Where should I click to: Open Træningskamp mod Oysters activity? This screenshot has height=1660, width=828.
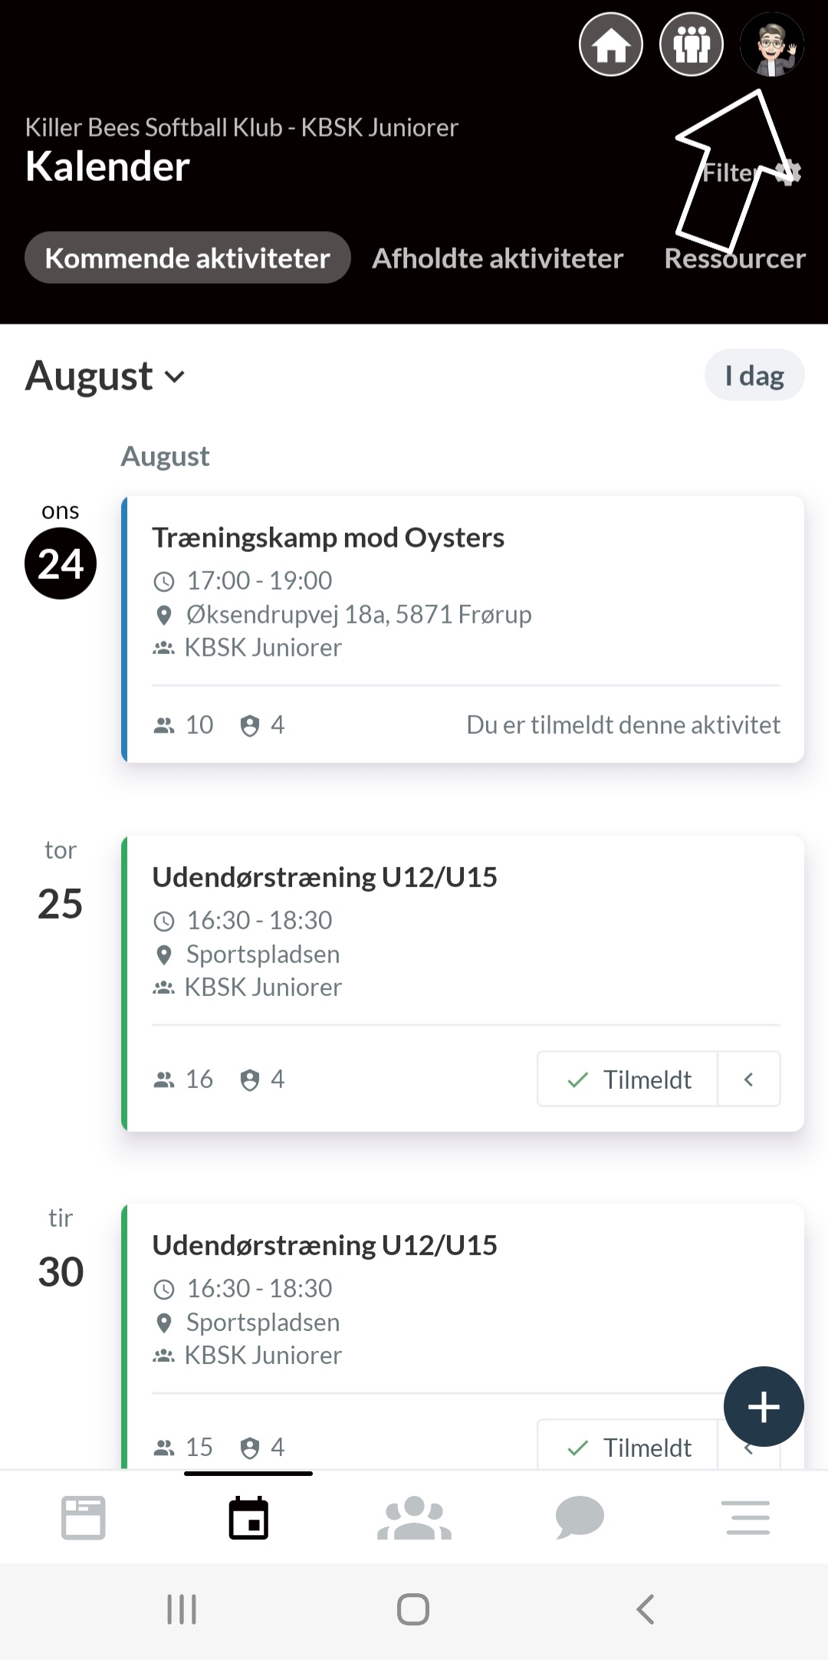(462, 629)
